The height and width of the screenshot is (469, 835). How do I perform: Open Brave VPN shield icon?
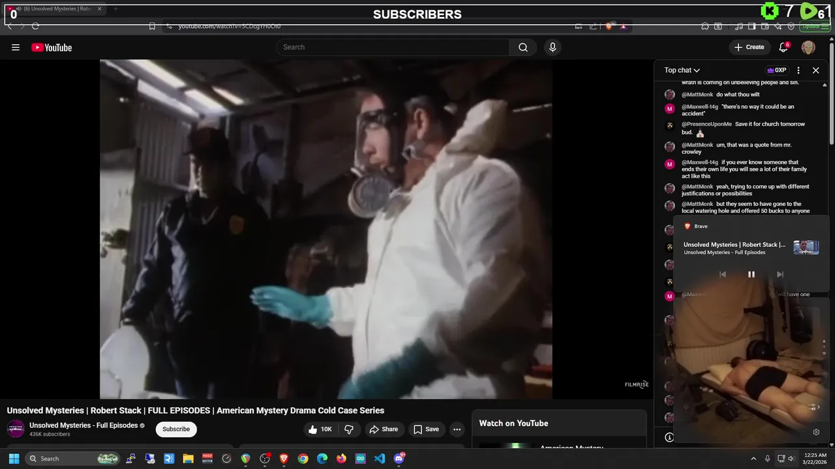[x=791, y=26]
